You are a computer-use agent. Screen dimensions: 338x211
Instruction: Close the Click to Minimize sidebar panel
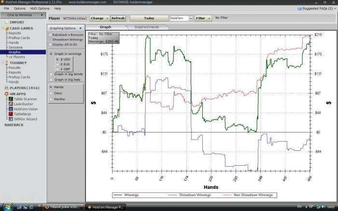[x=42, y=15]
